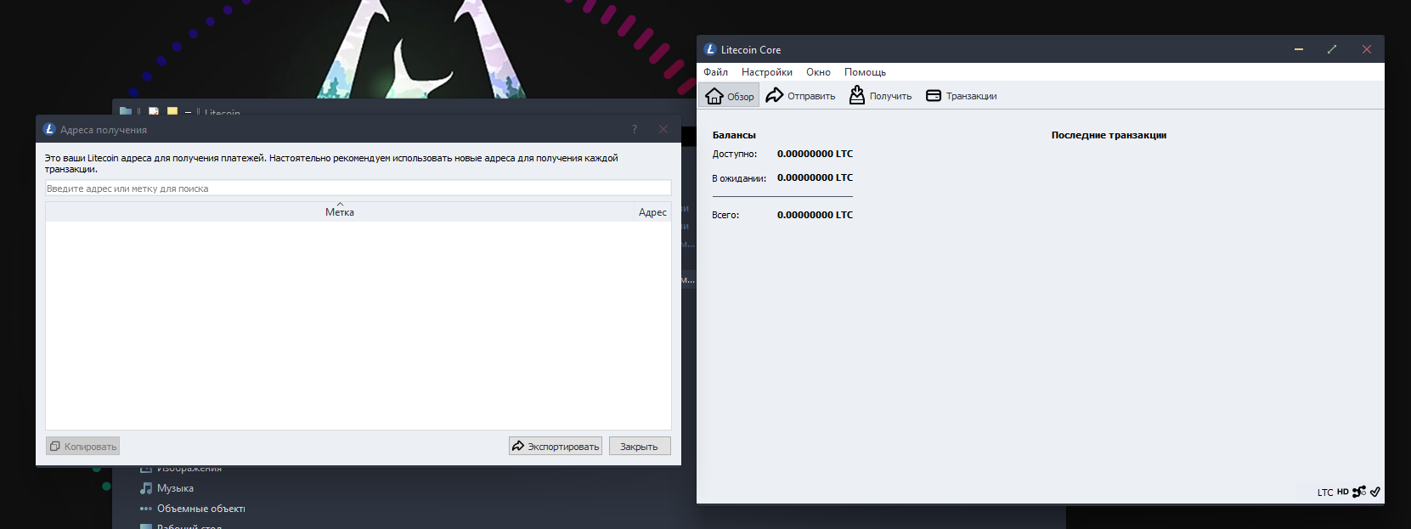1411x529 pixels.
Task: Click the Закрыть button
Action: point(640,446)
